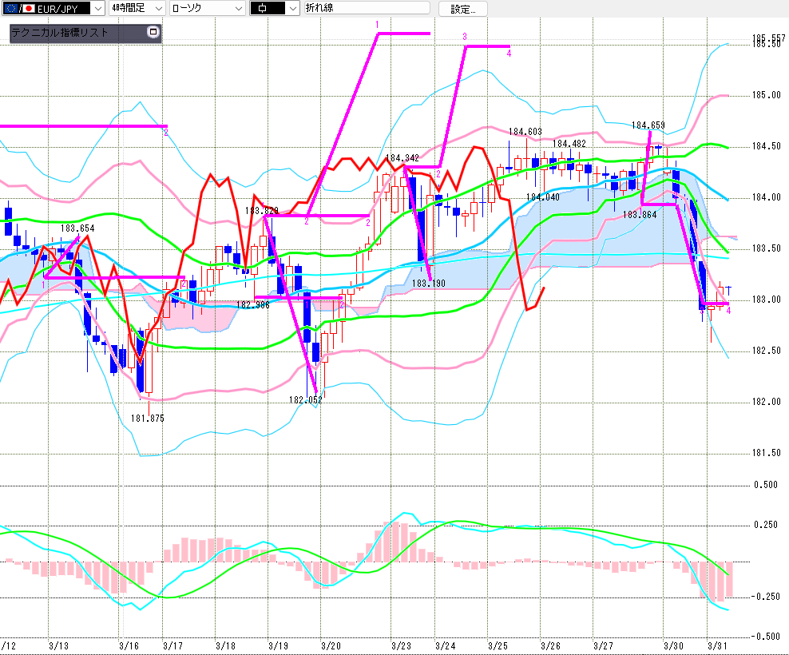The image size is (789, 655).
Task: Click the 0.250 MACD scale label
Action: coord(766,525)
